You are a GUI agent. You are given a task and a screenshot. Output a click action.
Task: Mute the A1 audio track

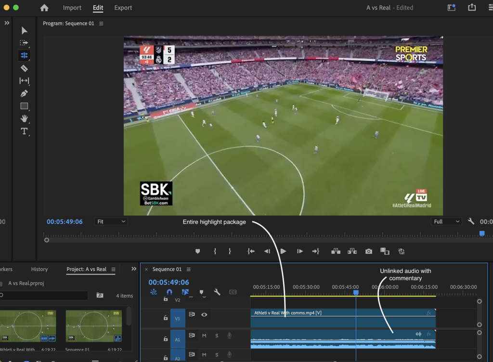click(x=204, y=336)
